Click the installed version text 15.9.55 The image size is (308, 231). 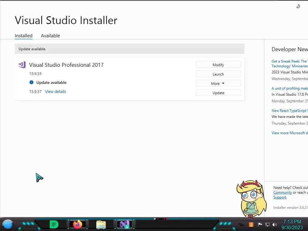coord(35,73)
